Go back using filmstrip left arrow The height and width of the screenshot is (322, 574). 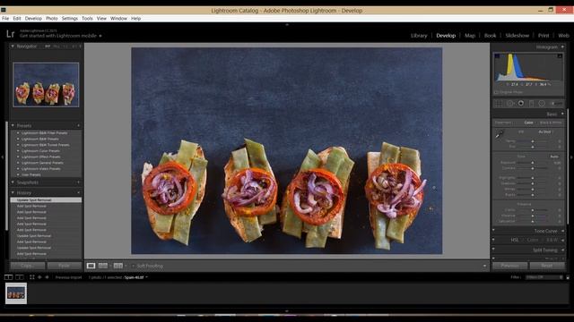click(39, 277)
